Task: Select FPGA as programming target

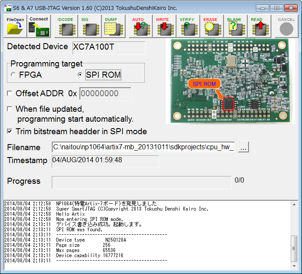Action: point(13,75)
